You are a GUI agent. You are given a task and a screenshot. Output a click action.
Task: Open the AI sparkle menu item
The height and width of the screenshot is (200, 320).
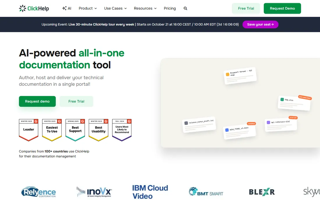click(x=67, y=8)
